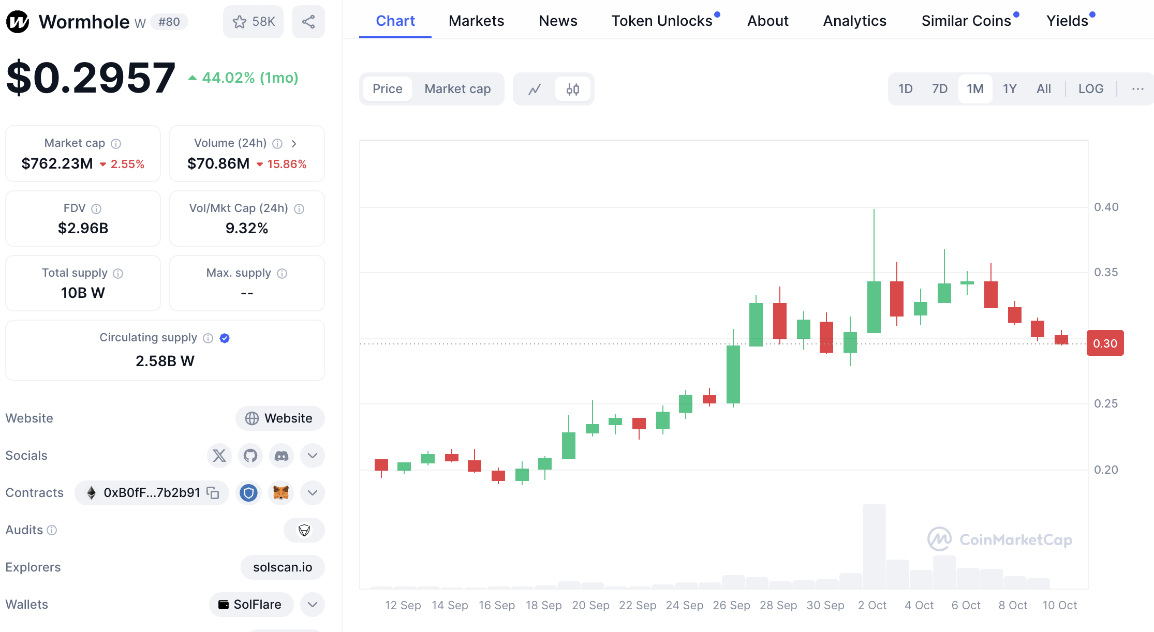1154x632 pixels.
Task: Open the Website link button
Action: [280, 418]
